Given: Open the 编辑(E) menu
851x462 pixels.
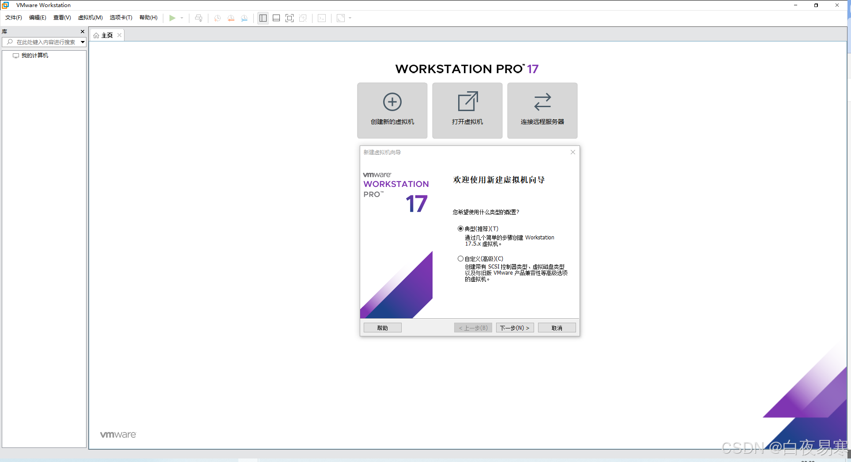Looking at the screenshot, I should [38, 18].
